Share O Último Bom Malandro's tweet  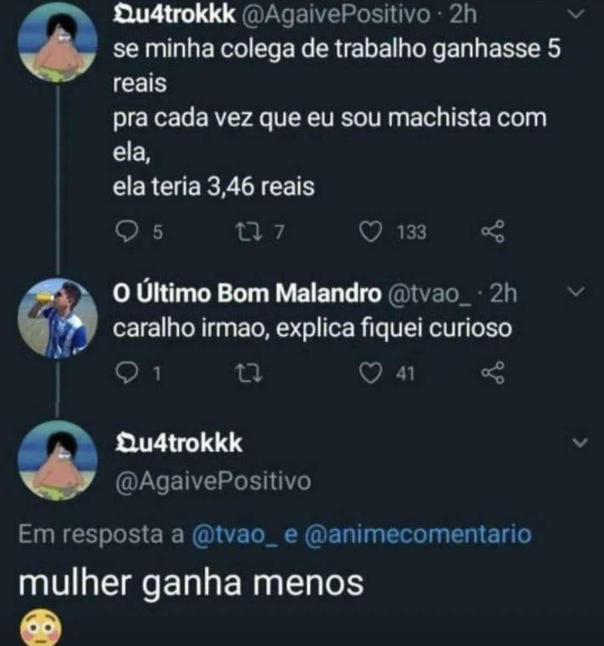coord(493,373)
